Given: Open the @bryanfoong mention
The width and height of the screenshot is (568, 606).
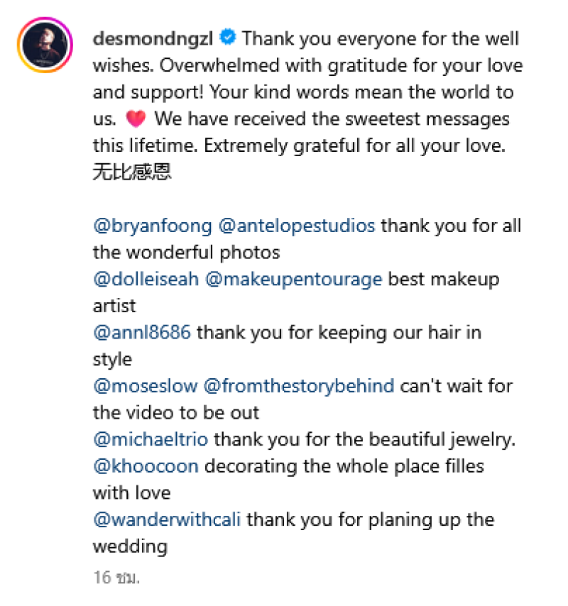Looking at the screenshot, I should pos(153,226).
